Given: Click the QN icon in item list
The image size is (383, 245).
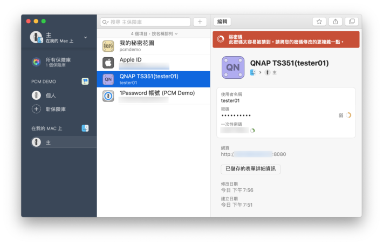Looking at the screenshot, I should pyautogui.click(x=108, y=79).
